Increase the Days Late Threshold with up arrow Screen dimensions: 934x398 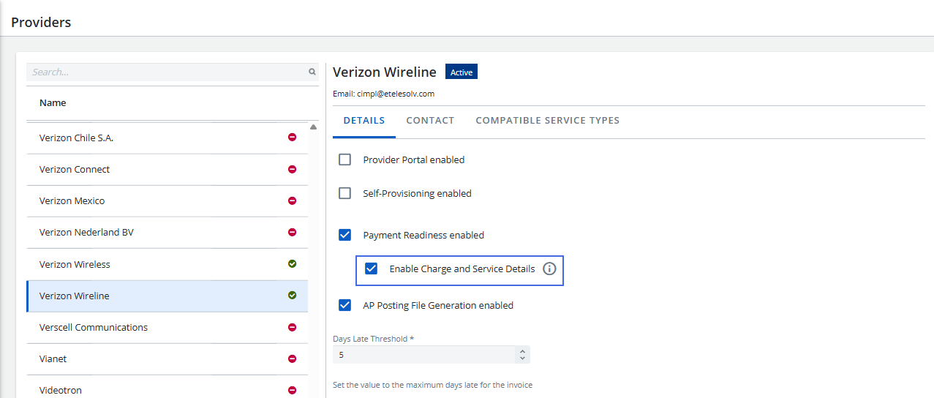pyautogui.click(x=521, y=351)
